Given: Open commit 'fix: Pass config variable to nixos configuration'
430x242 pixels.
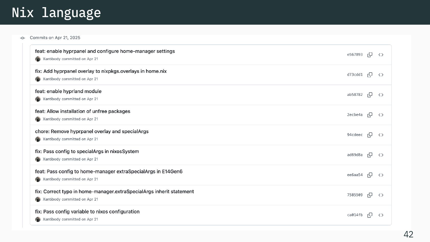Looking at the screenshot, I should tap(87, 212).
